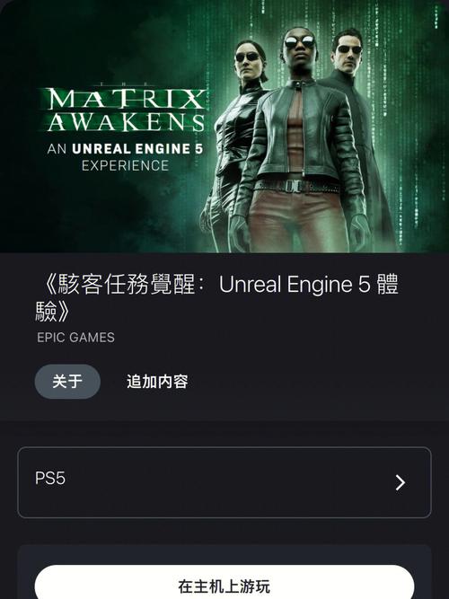Tap the word EXPERIENCE in banner
The height and width of the screenshot is (599, 449).
point(126,165)
